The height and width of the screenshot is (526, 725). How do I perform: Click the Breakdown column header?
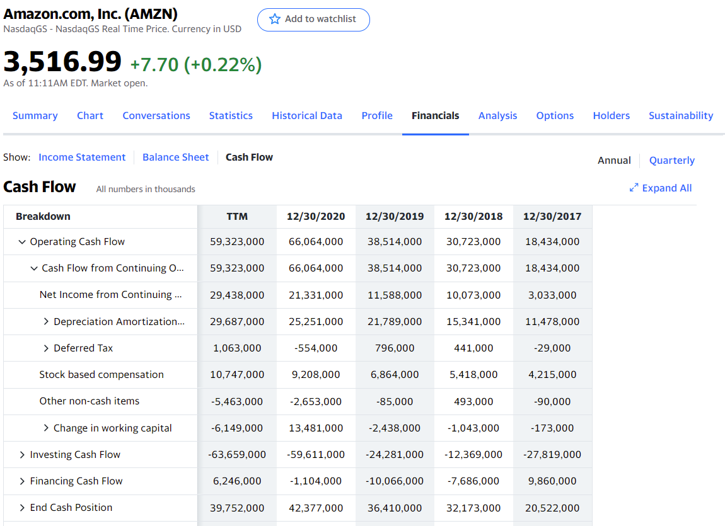(x=43, y=217)
